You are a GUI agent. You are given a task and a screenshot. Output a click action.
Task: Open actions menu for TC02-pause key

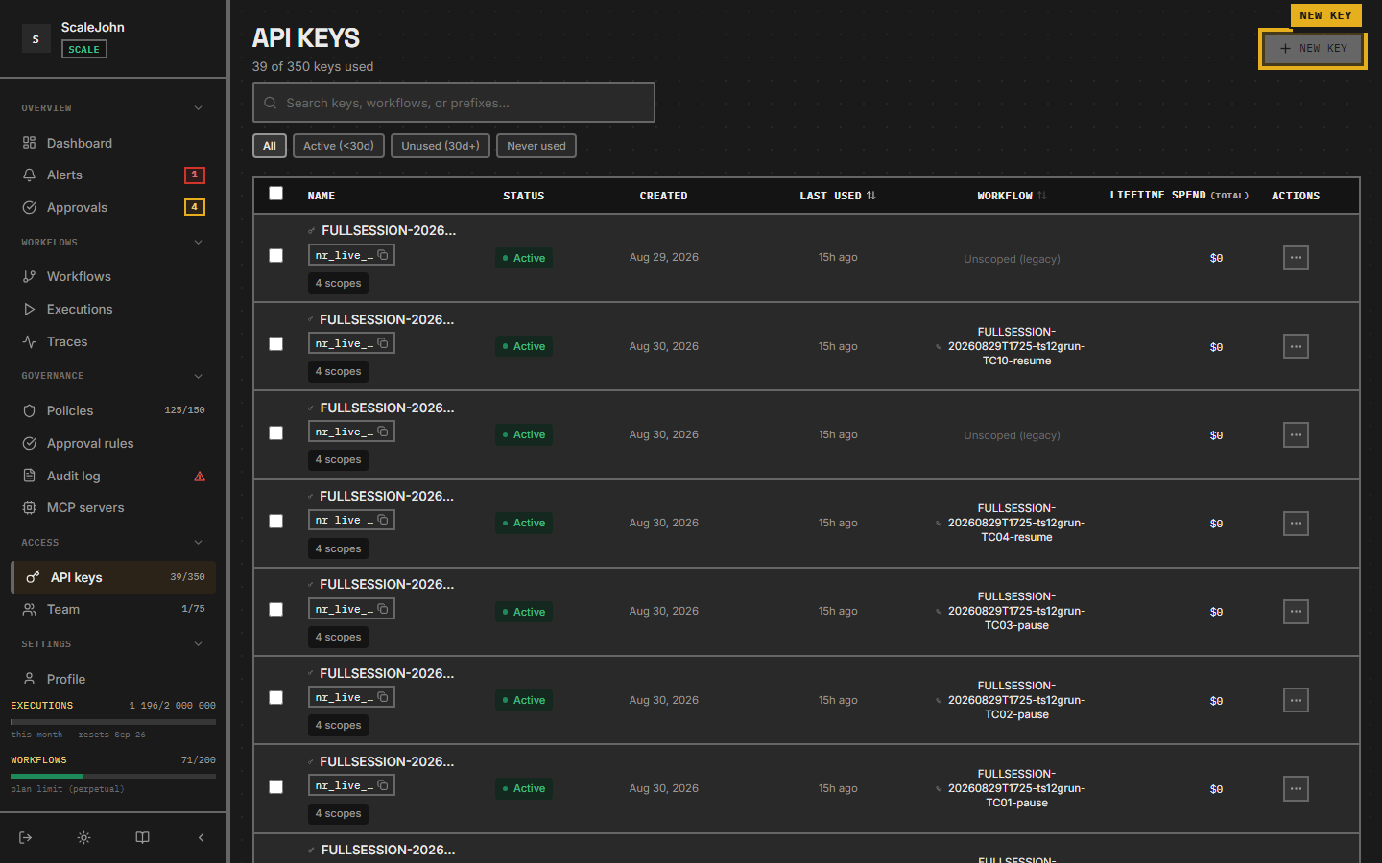(1296, 700)
